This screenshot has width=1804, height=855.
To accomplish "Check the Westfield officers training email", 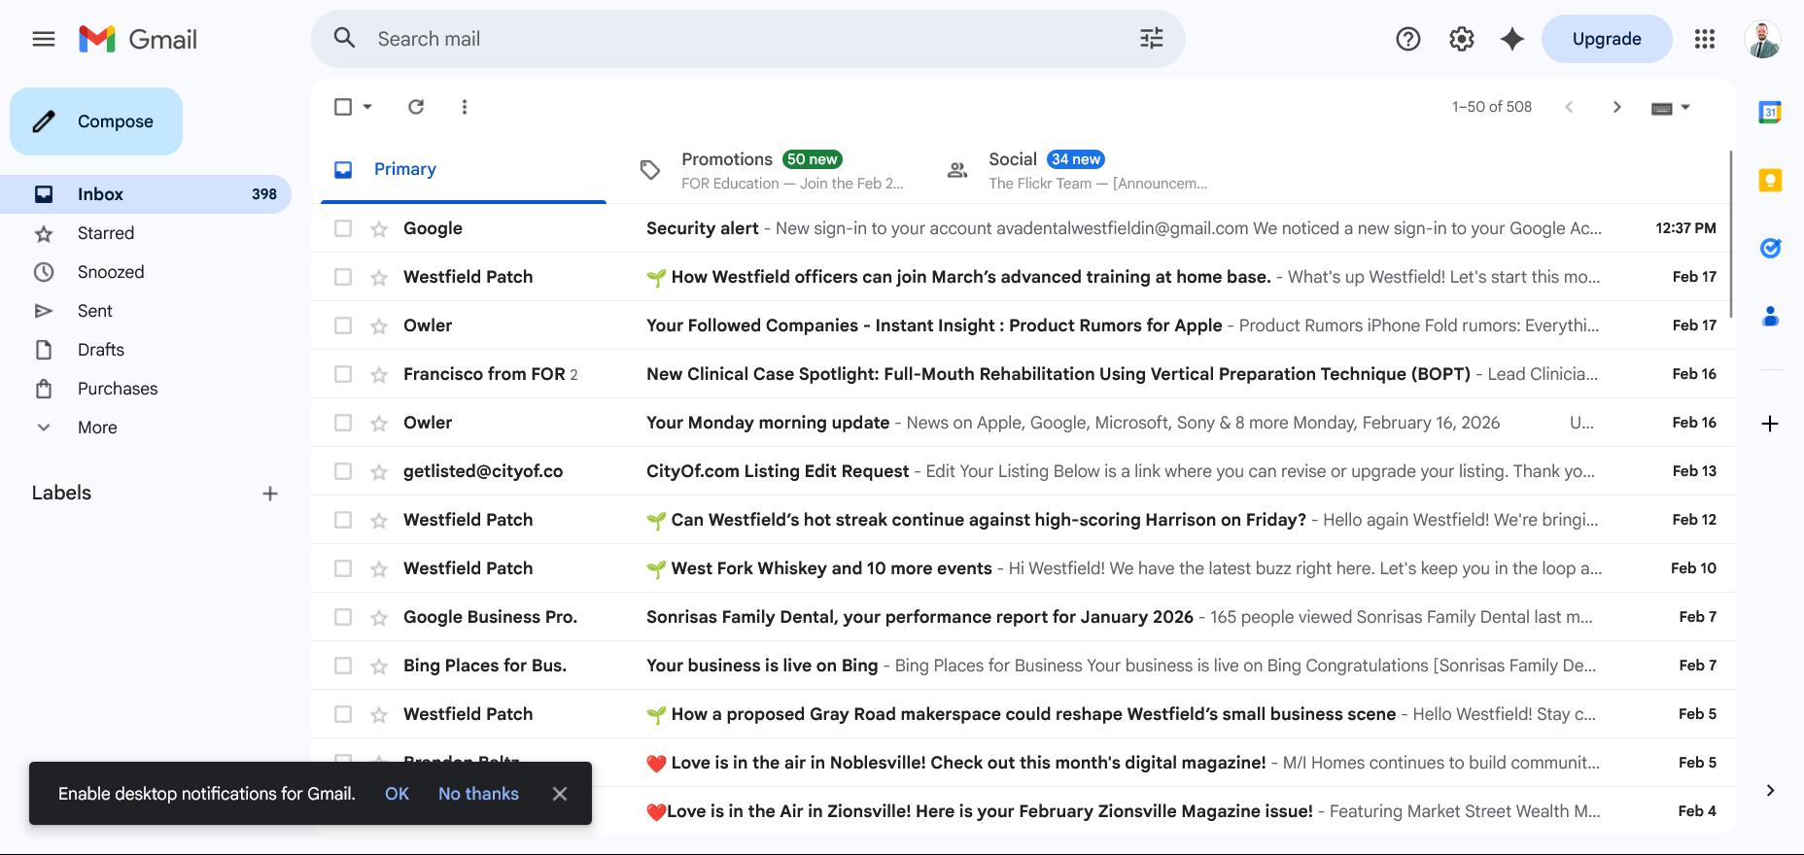I will [x=343, y=277].
